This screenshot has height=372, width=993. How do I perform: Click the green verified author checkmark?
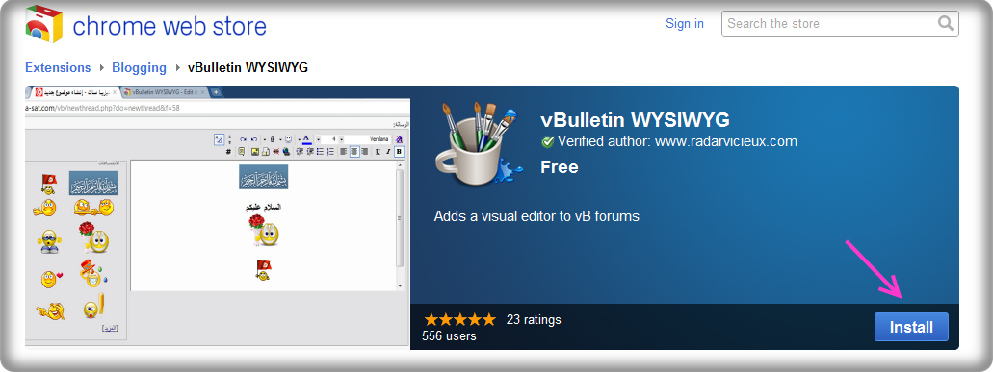(x=548, y=142)
